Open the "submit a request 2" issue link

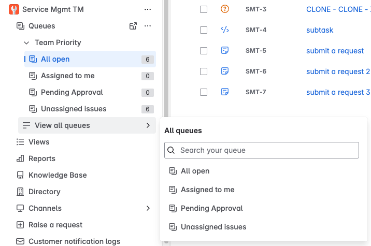point(337,71)
